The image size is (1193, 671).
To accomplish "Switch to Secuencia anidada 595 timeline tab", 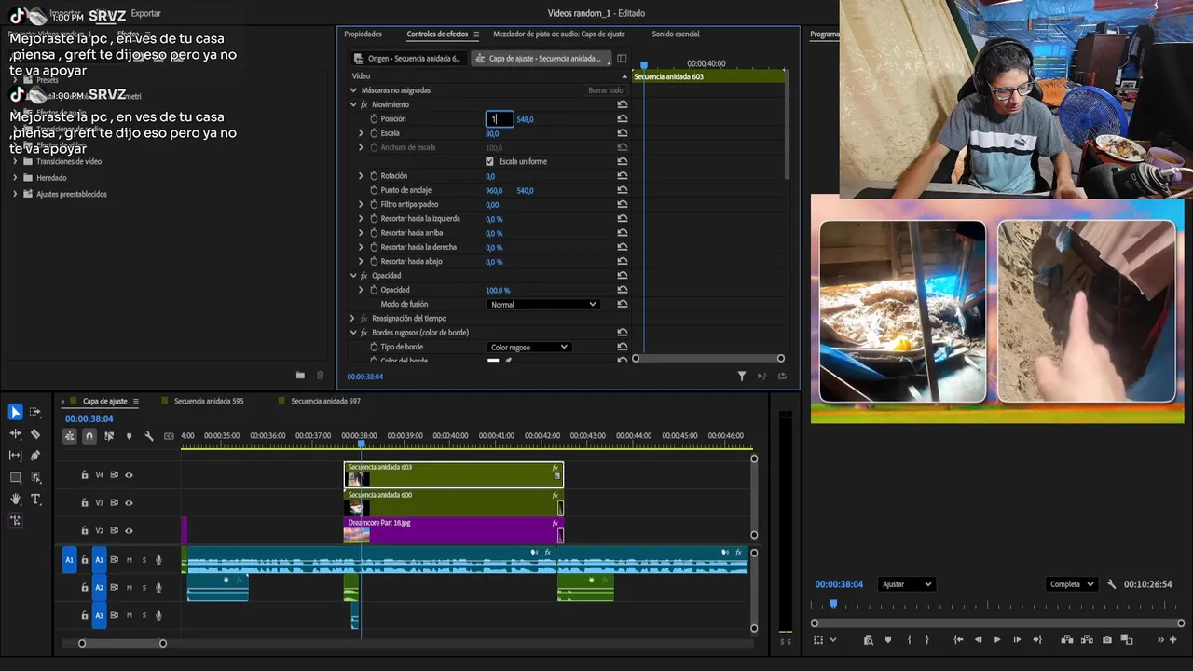I will [x=209, y=402].
